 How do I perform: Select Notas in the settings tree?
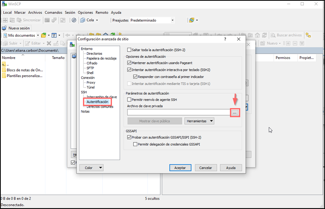coord(85,111)
